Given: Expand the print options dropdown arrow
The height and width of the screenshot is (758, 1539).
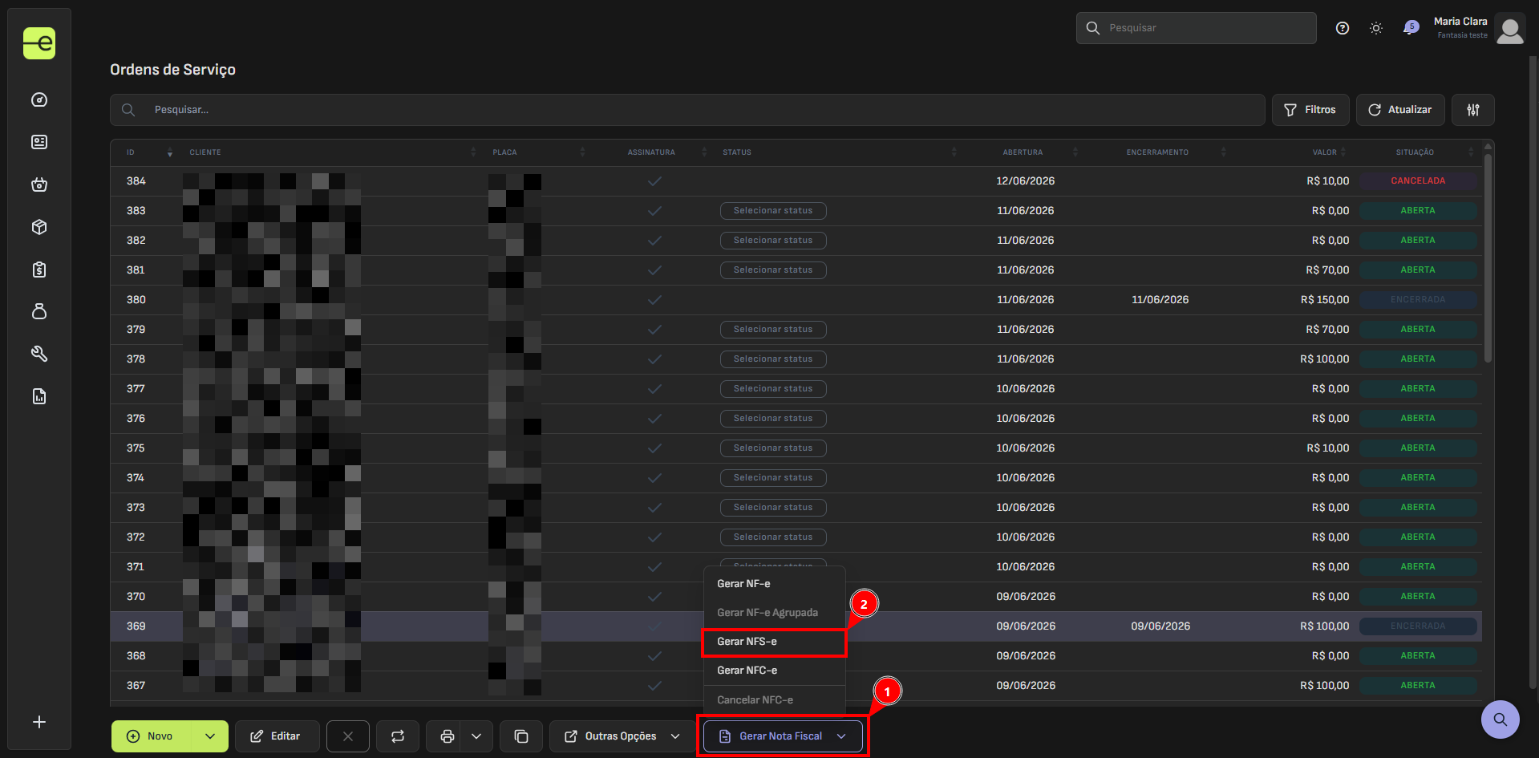Looking at the screenshot, I should (476, 736).
